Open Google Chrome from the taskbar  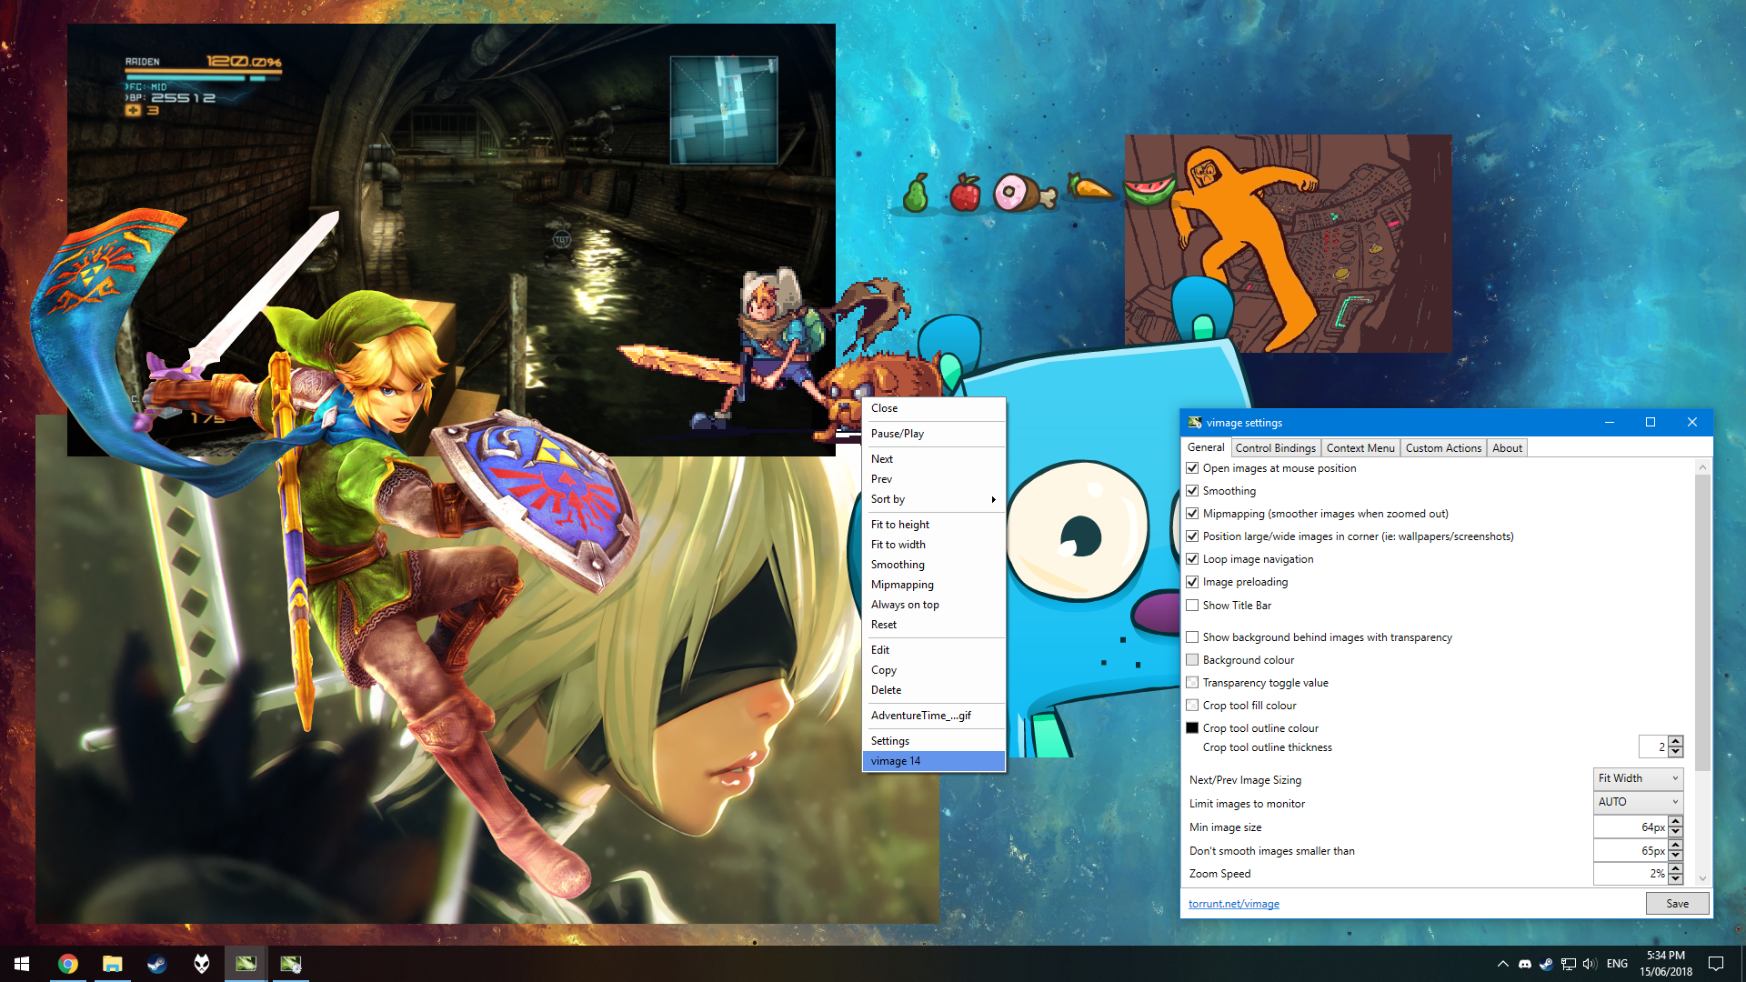(68, 964)
